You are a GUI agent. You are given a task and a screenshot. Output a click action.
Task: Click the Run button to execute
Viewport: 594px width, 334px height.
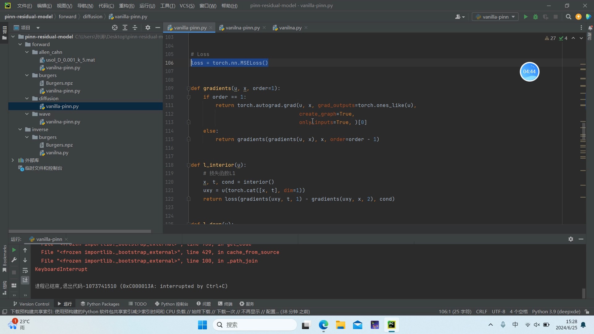526,17
